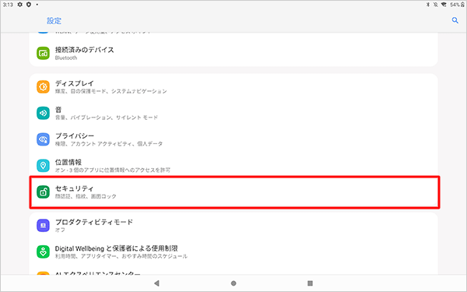The image size is (467, 292).
Task: Tap the Bluetooth subtitle under 接続済みのデバイス
Action: click(66, 58)
